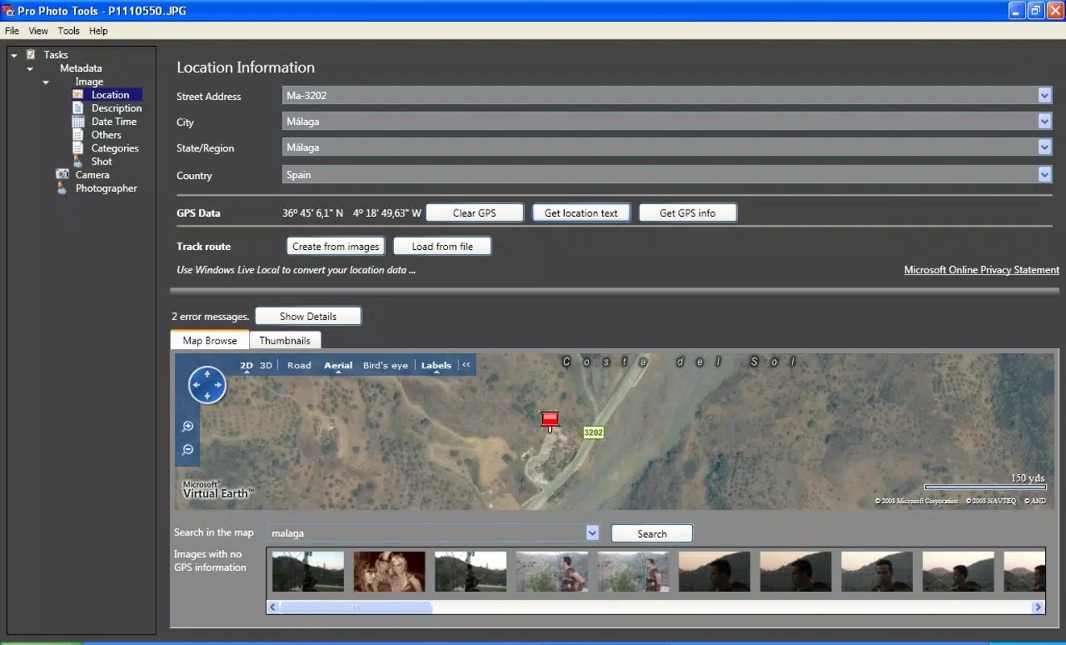1066x645 pixels.
Task: Click the Pro Photo Tools title bar icon
Action: coord(8,10)
